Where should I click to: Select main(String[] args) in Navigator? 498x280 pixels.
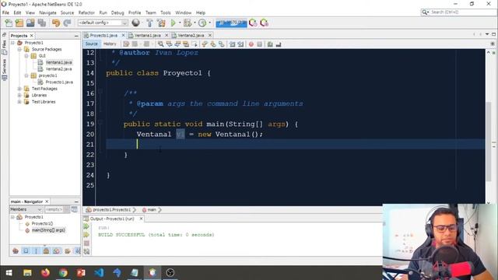48,230
